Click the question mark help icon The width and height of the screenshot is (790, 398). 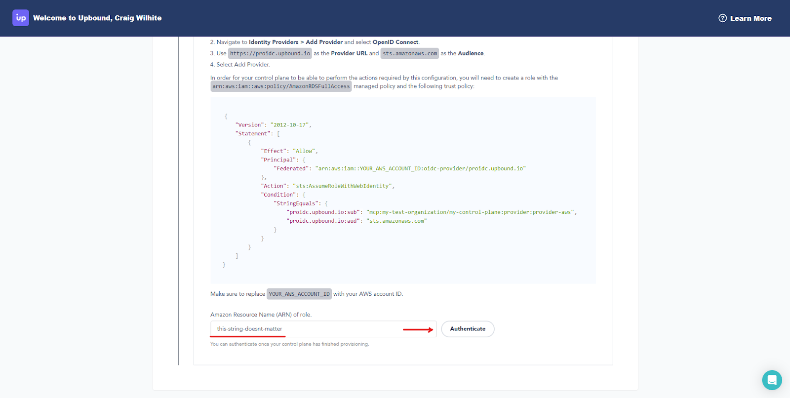pyautogui.click(x=722, y=18)
